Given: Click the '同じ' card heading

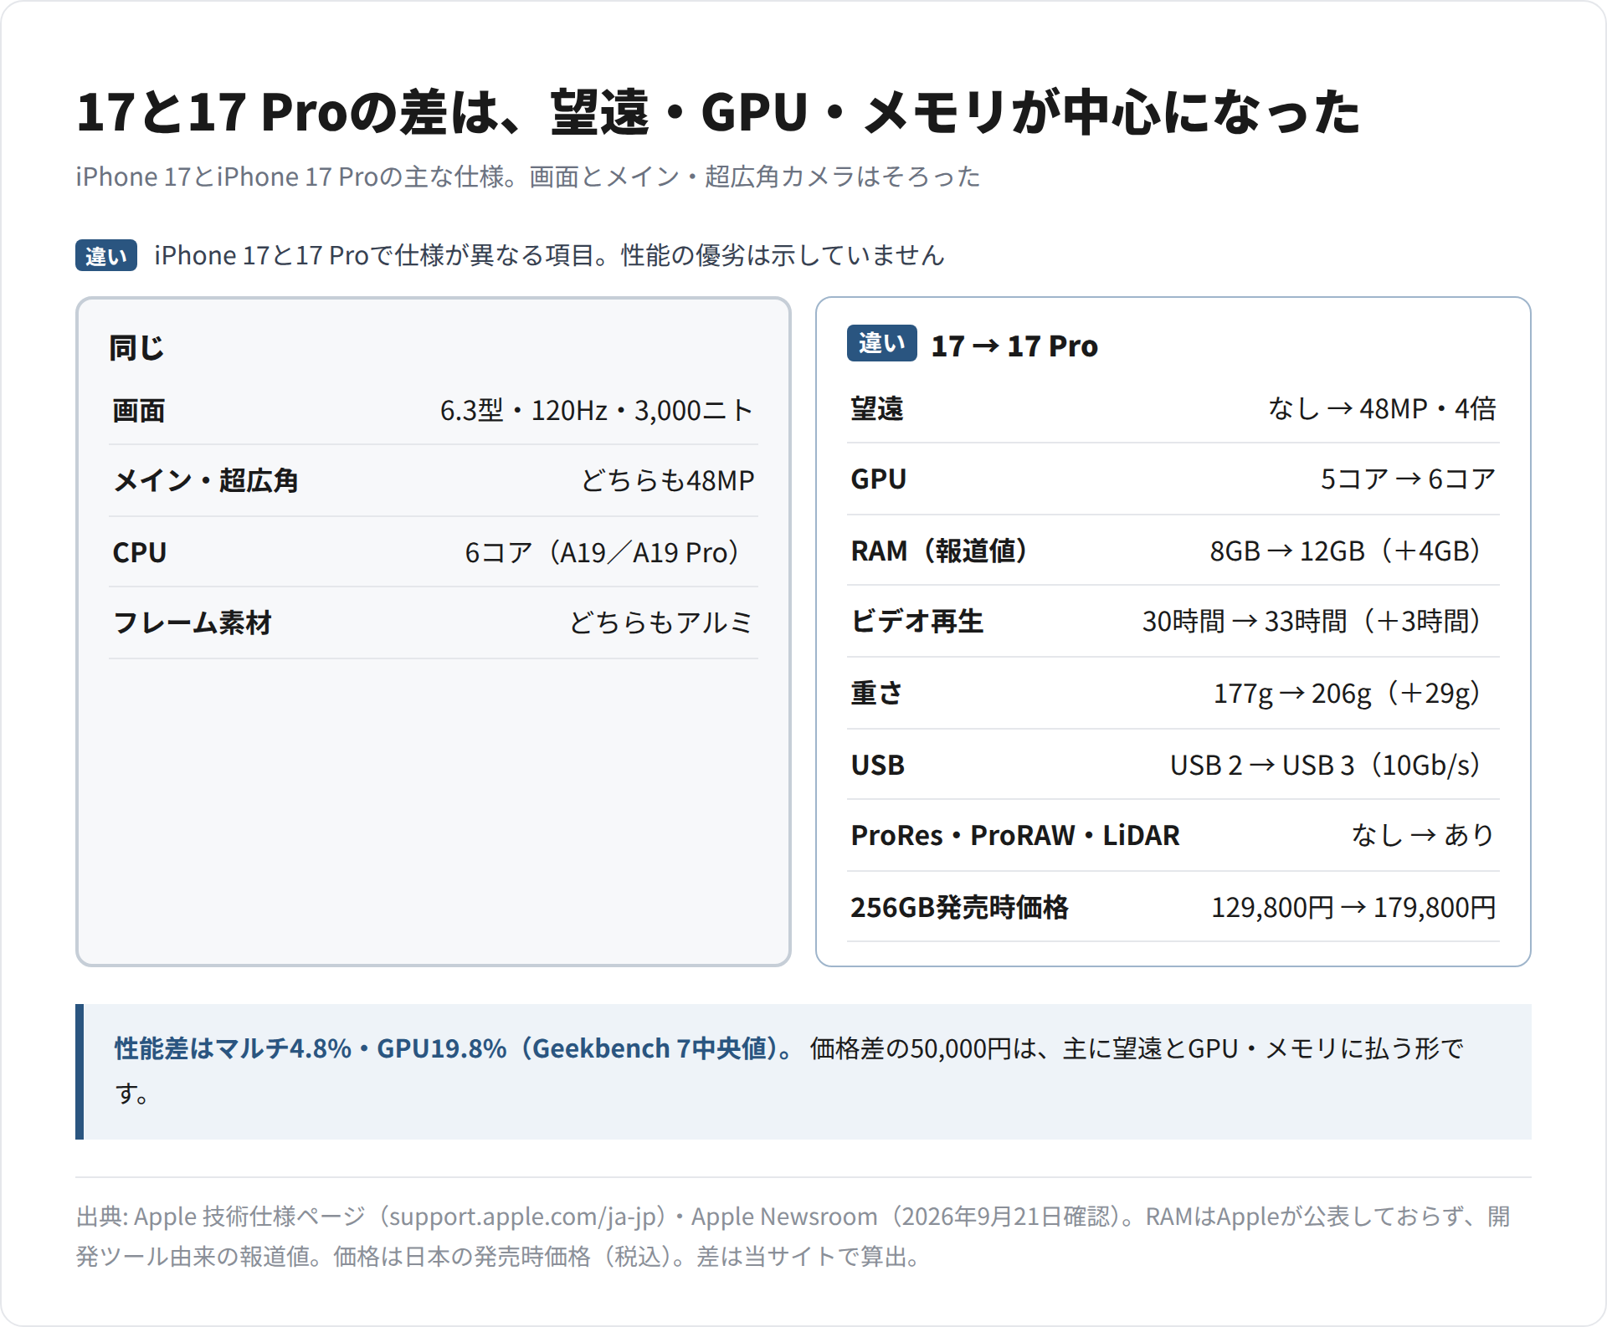Looking at the screenshot, I should pos(136,347).
